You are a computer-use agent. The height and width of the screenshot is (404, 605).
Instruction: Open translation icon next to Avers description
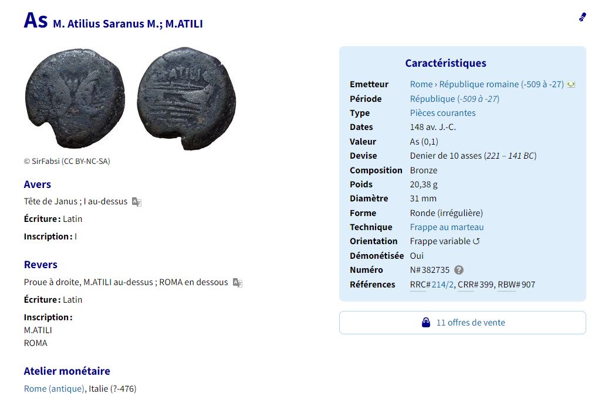(x=136, y=201)
